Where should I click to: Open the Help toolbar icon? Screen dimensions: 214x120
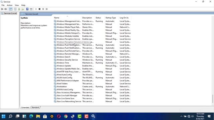[27, 9]
